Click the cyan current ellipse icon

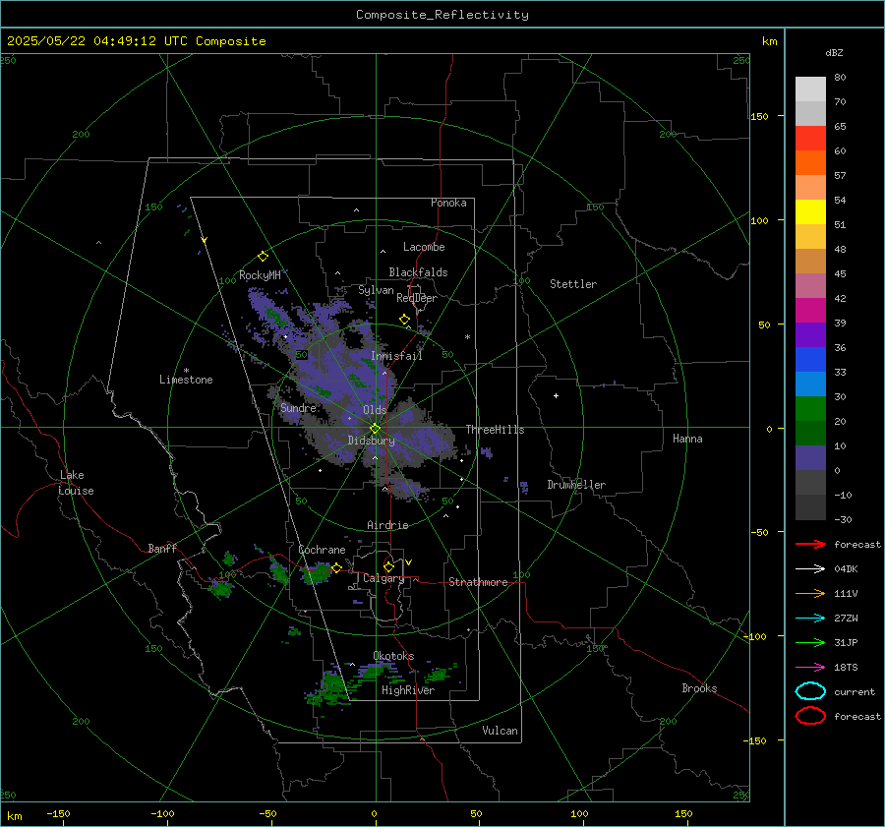pyautogui.click(x=810, y=691)
